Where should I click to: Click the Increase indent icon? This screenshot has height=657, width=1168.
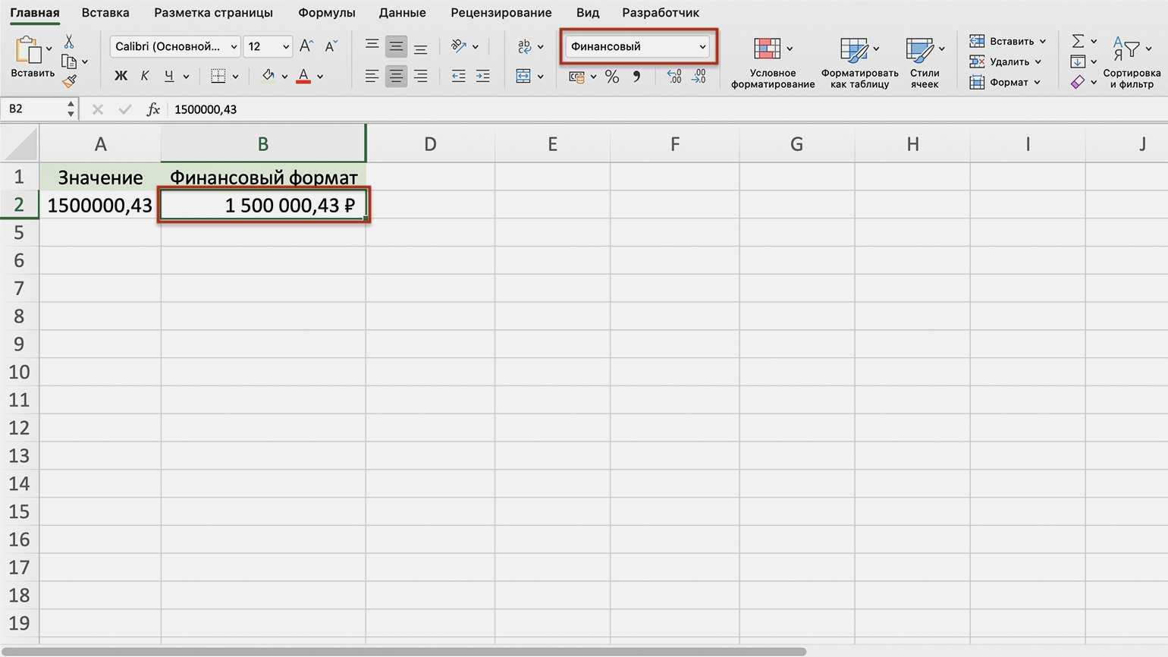pos(482,77)
